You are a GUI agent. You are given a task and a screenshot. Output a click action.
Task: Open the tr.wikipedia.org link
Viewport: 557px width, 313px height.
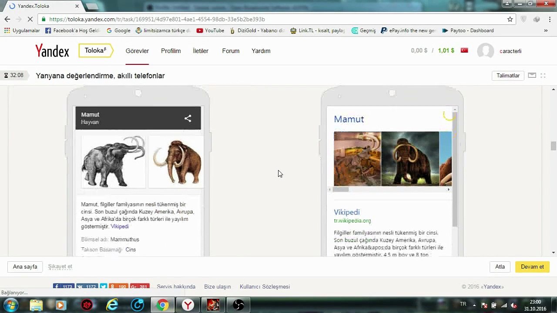pyautogui.click(x=352, y=220)
